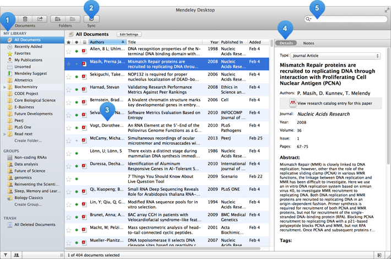Sort documents by Title column
Screen dimensions: 391x259
[165, 42]
